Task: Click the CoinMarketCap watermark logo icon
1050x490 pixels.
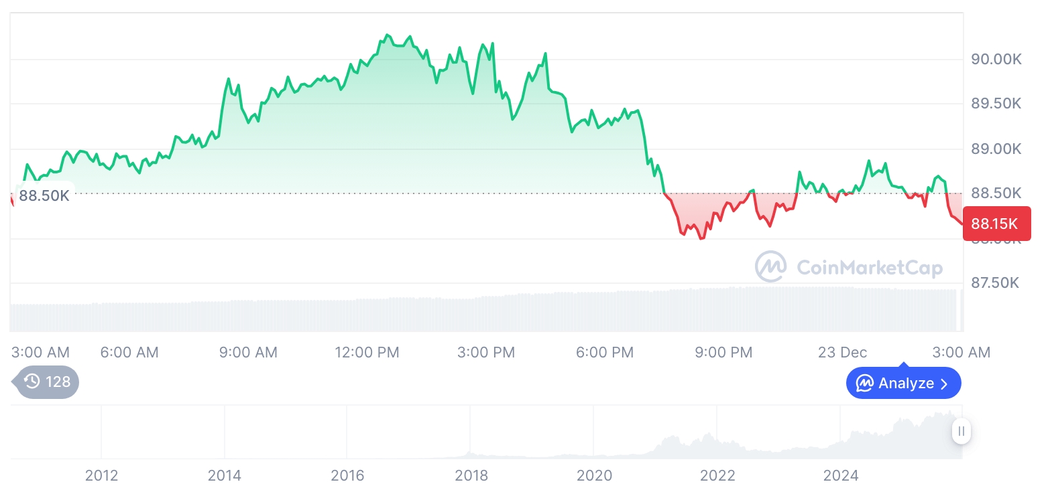Action: pyautogui.click(x=771, y=267)
